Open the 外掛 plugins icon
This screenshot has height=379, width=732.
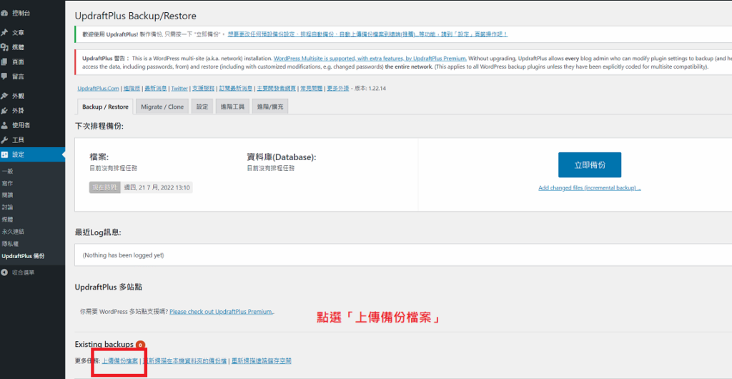(x=5, y=110)
